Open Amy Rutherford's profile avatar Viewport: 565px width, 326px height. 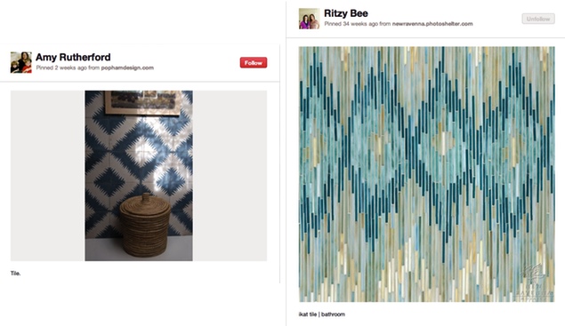coord(20,62)
